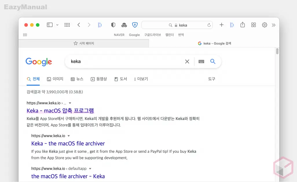Select the 전체 results tab
297x182 pixels.
(33, 79)
